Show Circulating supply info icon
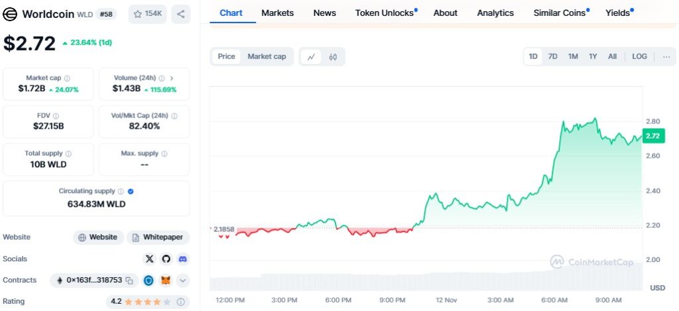 point(121,192)
